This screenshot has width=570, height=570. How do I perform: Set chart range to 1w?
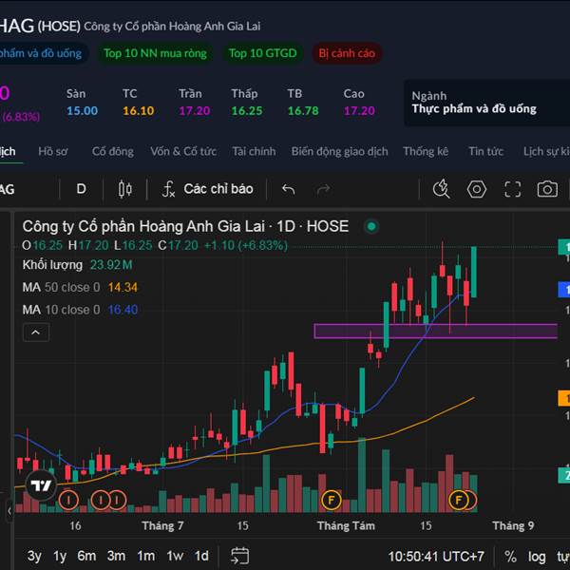click(175, 556)
